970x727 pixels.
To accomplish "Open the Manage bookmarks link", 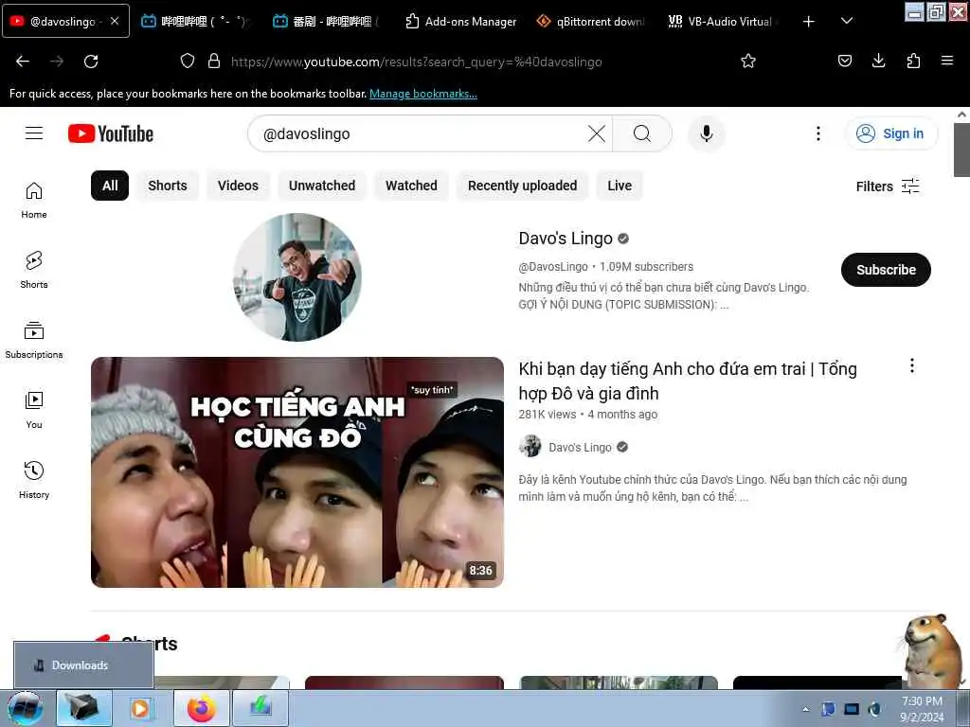I will (423, 94).
